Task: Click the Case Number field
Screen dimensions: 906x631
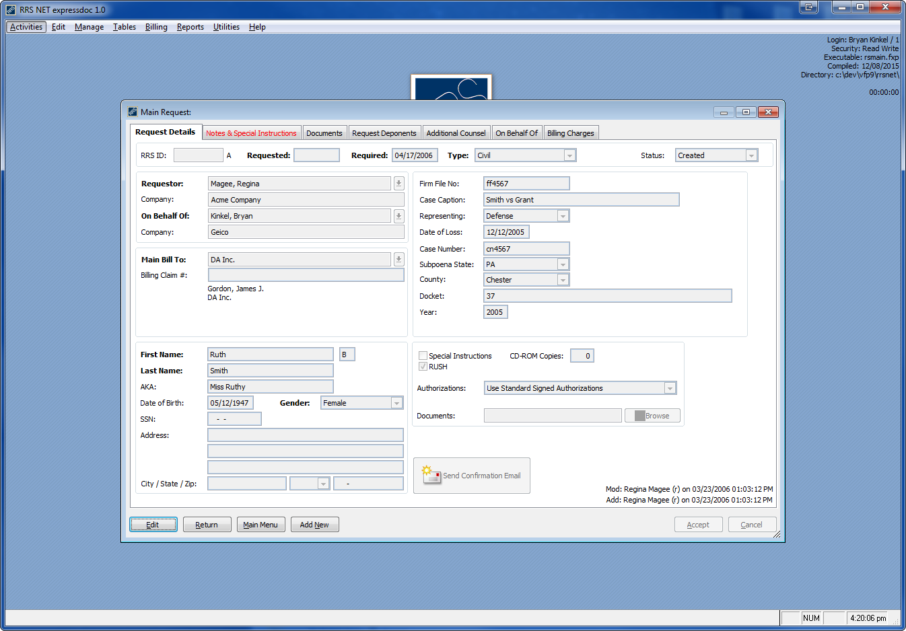Action: [x=526, y=249]
